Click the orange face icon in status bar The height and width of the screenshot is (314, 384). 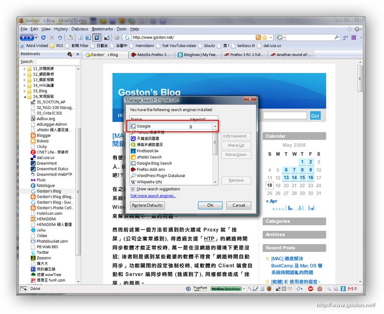click(320, 289)
